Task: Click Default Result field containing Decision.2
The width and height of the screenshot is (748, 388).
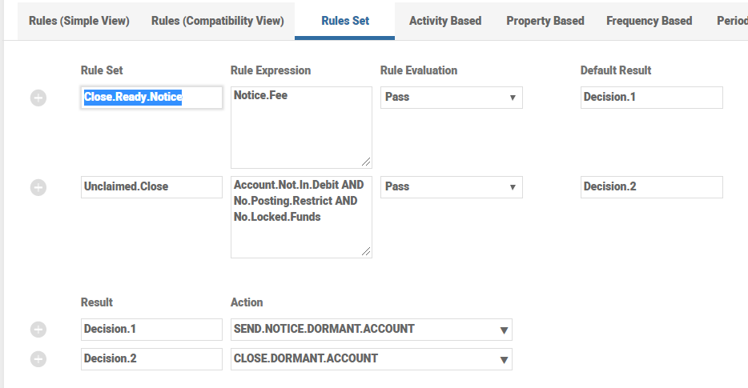Action: click(x=651, y=187)
